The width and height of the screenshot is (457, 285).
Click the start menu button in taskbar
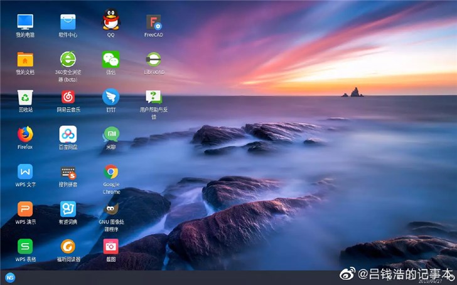click(10, 277)
